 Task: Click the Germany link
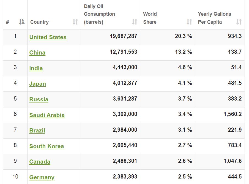click(42, 177)
